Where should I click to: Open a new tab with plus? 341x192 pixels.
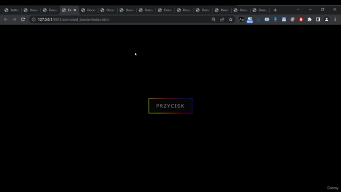[275, 10]
